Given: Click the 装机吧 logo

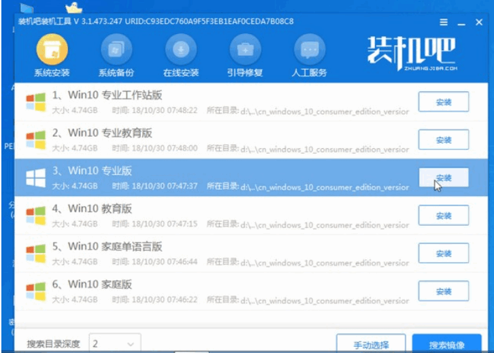Looking at the screenshot, I should [x=412, y=53].
